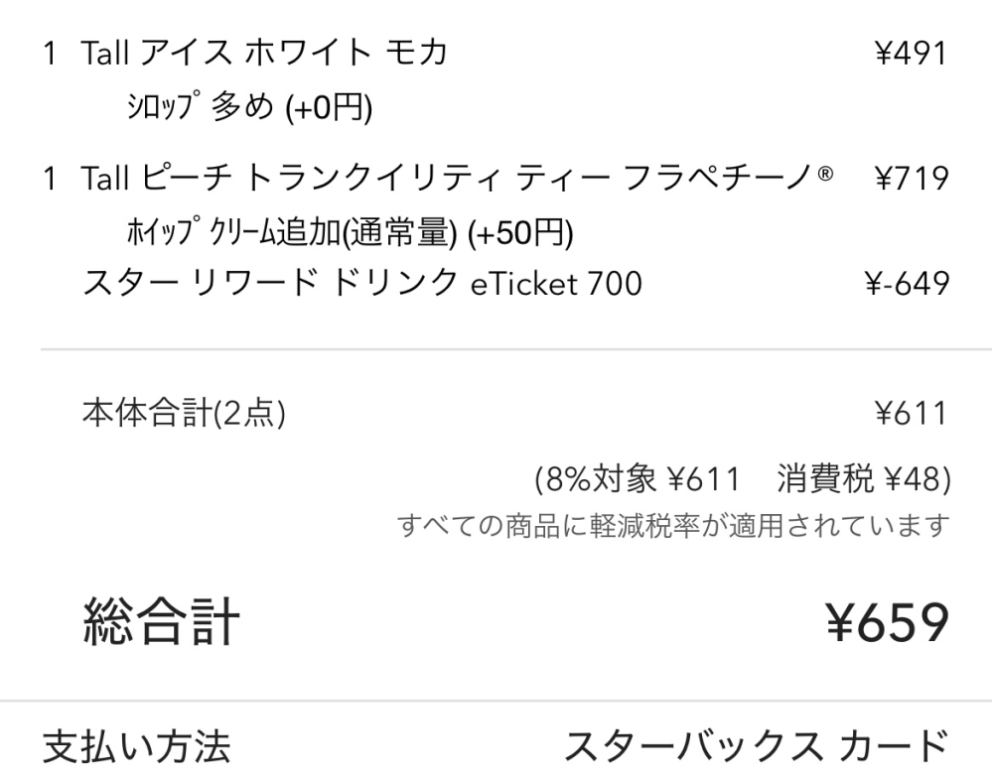Viewport: 992px width, 780px height.
Task: Click the スター リワード ドリンク eTicket 700 line
Action: pos(362,283)
